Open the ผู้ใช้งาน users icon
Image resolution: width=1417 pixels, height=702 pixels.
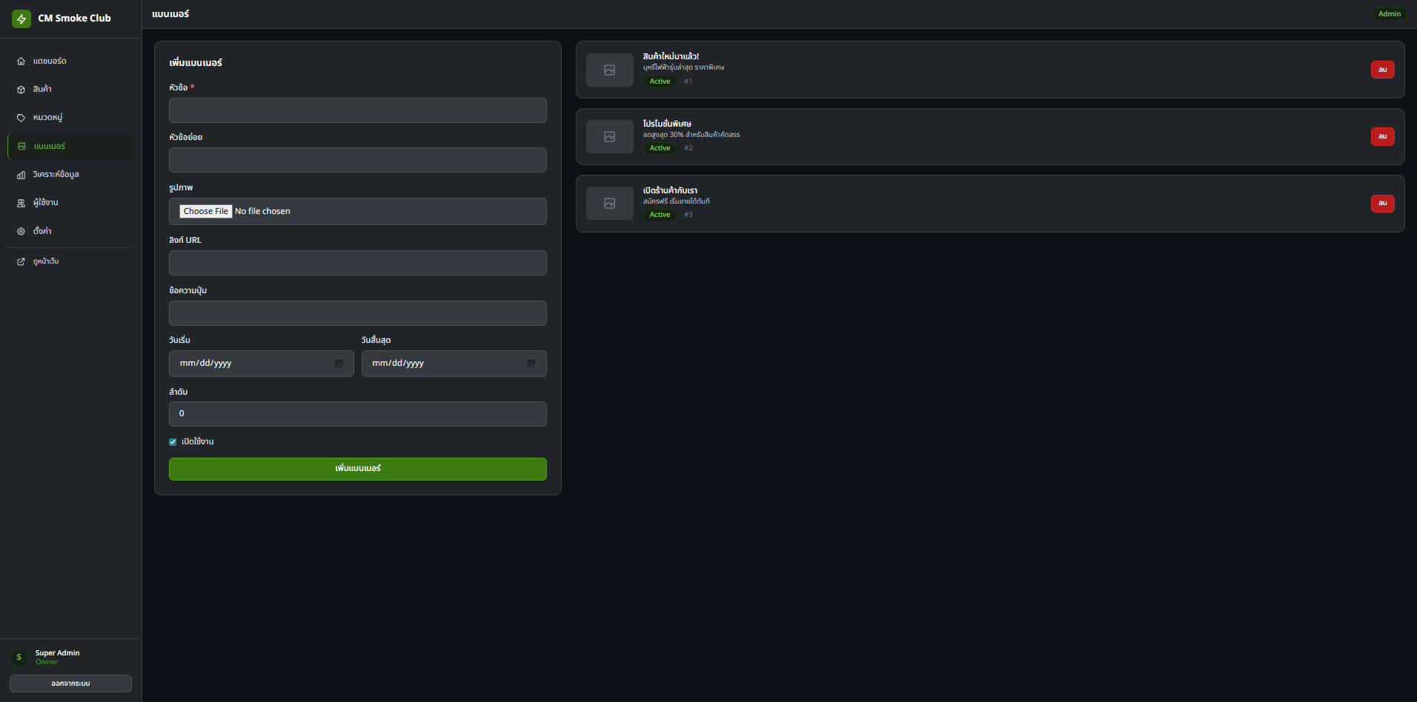coord(21,203)
